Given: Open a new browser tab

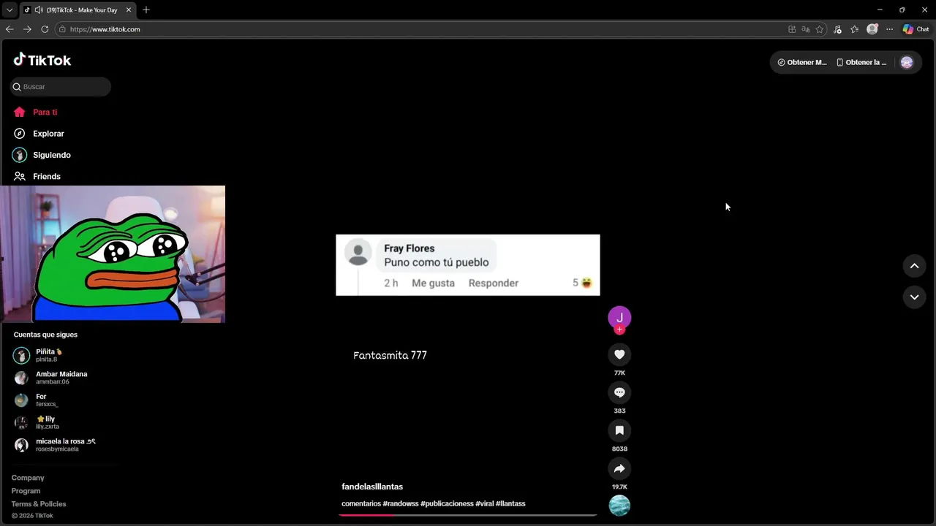Looking at the screenshot, I should point(146,10).
